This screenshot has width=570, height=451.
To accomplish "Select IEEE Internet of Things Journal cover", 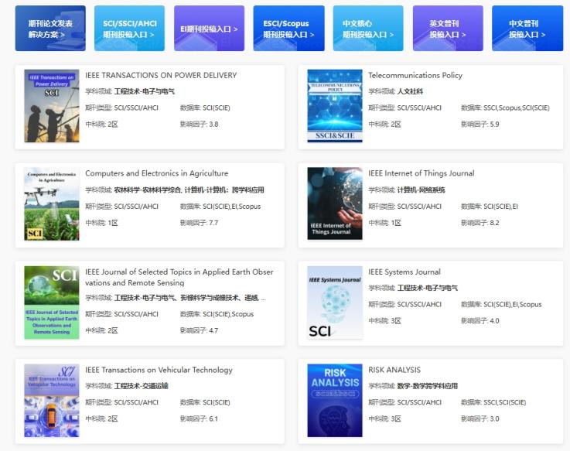I will pos(334,204).
